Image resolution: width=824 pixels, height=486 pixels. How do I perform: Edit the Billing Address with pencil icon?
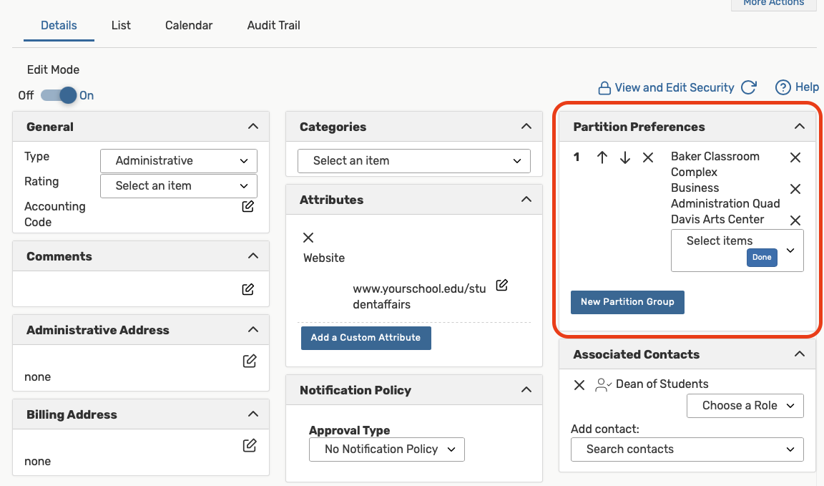249,446
